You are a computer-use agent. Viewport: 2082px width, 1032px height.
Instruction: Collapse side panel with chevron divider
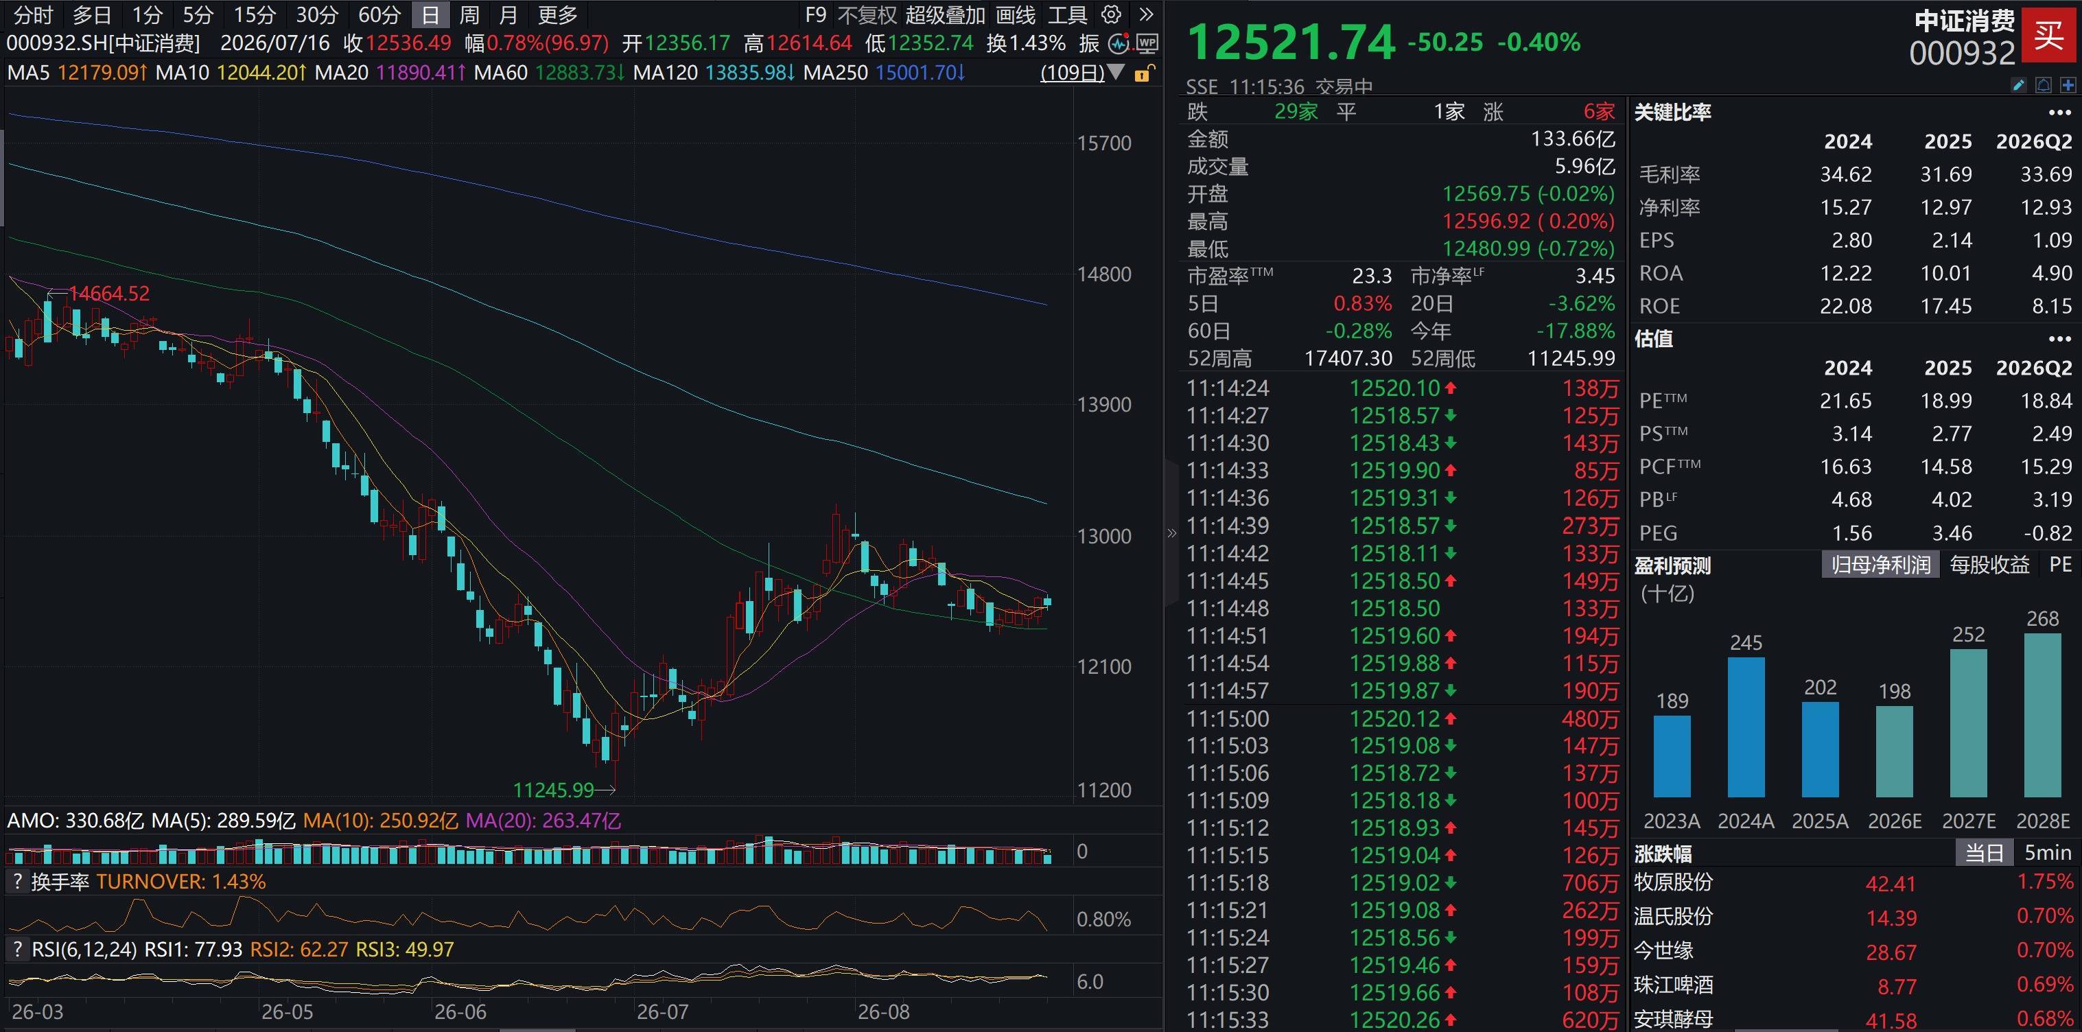(x=1171, y=533)
